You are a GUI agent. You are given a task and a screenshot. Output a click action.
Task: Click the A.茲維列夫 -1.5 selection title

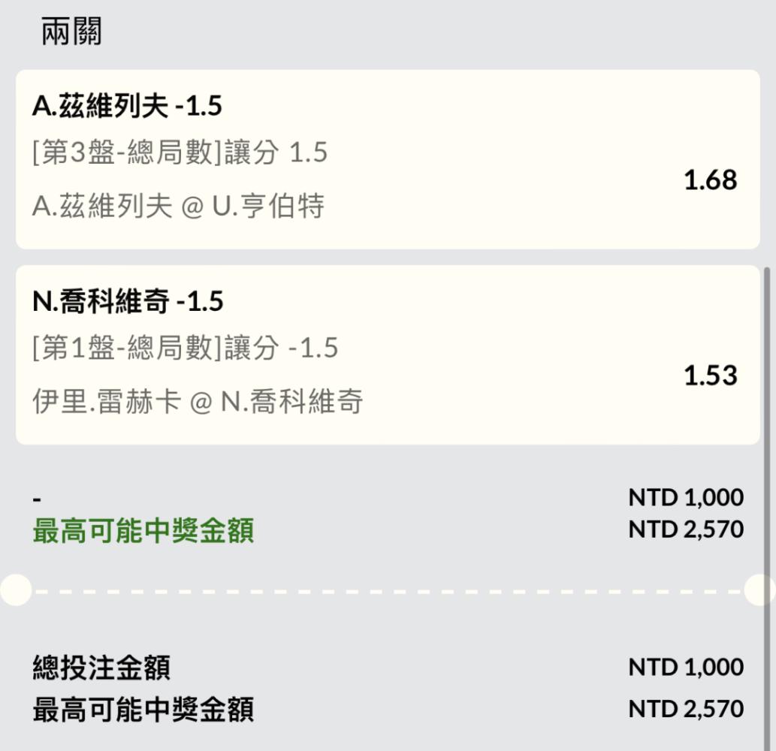(x=127, y=106)
